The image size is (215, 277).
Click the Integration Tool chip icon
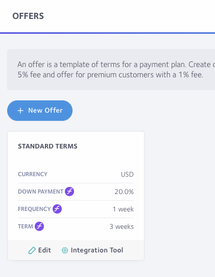point(65,250)
